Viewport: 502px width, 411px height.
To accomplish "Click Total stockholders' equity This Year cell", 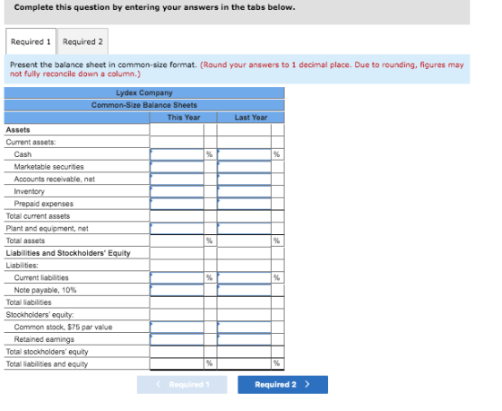I will point(177,352).
